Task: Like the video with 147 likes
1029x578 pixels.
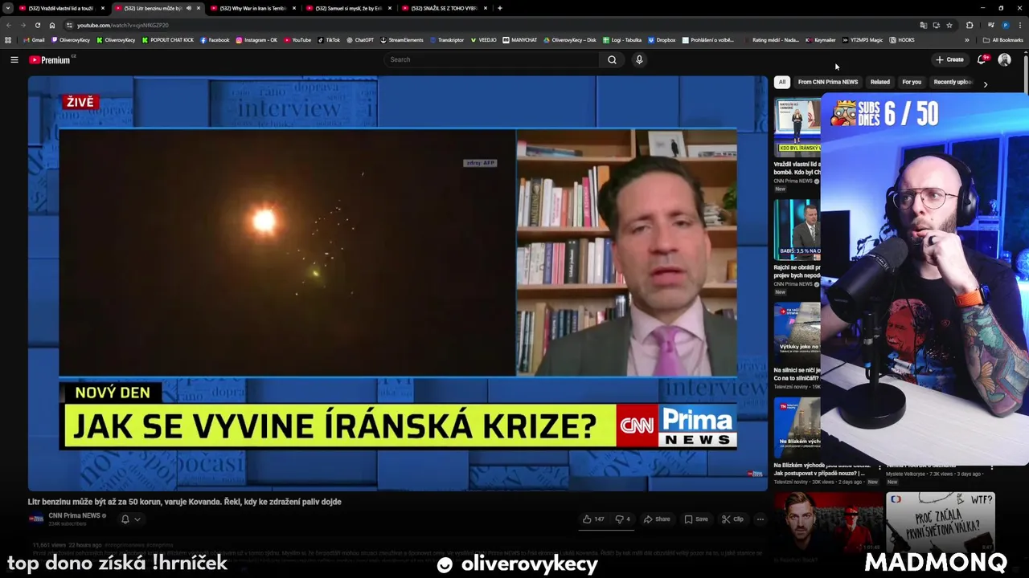Action: (x=594, y=519)
